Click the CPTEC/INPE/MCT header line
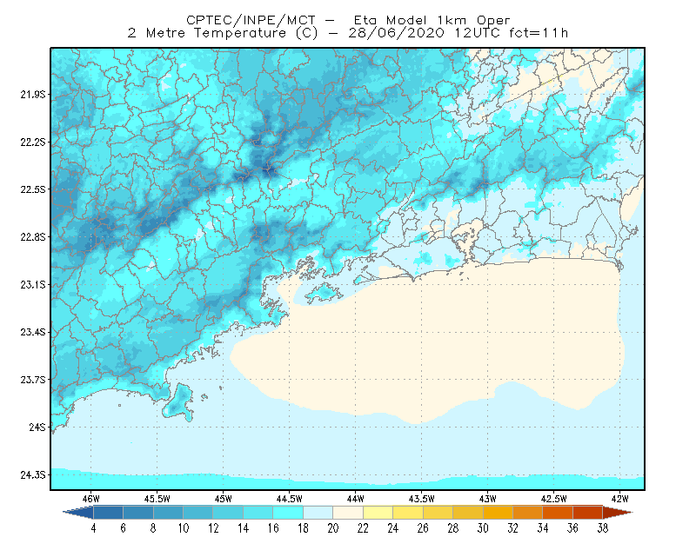 (x=348, y=20)
